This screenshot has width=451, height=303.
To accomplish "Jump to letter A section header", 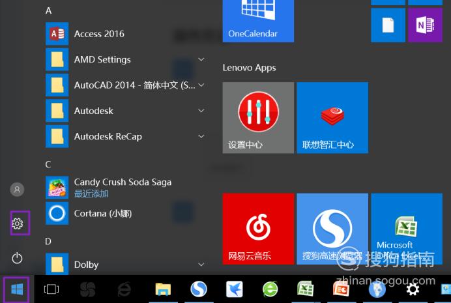I will click(49, 10).
